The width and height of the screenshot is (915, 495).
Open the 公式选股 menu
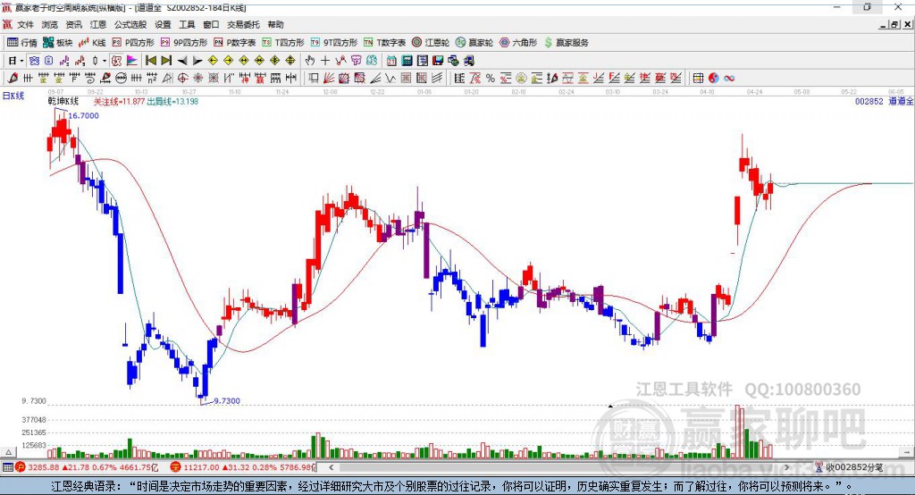[130, 24]
